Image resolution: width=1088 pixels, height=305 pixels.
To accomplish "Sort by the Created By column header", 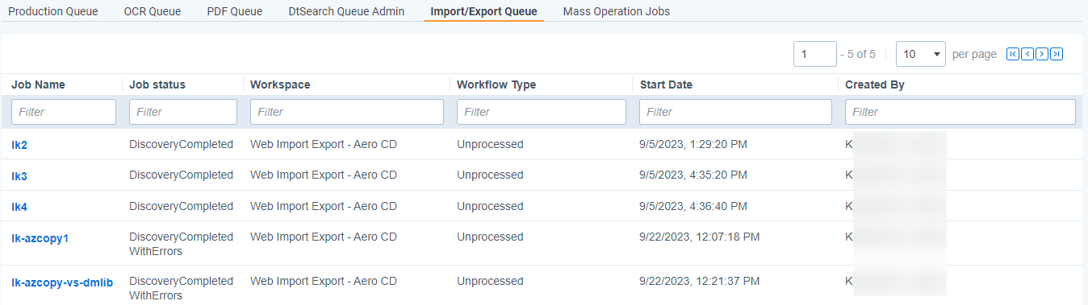I will click(875, 84).
